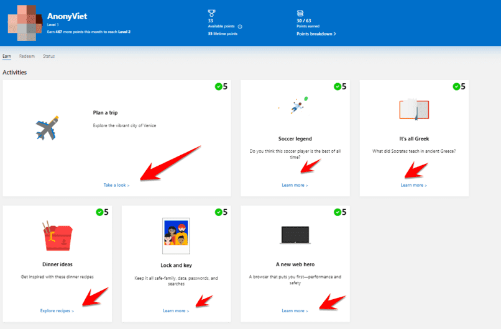Click the Soccer legend title

(x=295, y=139)
